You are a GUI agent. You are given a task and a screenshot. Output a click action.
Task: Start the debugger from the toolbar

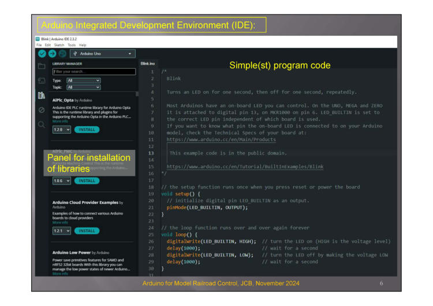coord(62,54)
